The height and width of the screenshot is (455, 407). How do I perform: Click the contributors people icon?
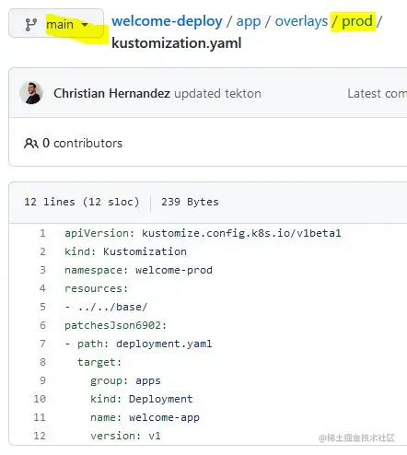(31, 144)
